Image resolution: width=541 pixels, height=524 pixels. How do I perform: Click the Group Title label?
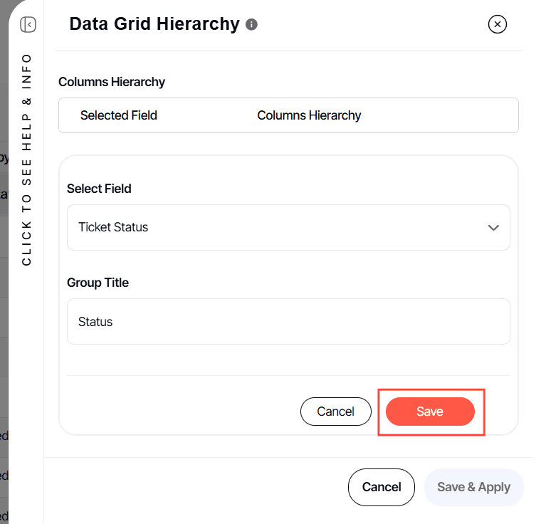98,283
